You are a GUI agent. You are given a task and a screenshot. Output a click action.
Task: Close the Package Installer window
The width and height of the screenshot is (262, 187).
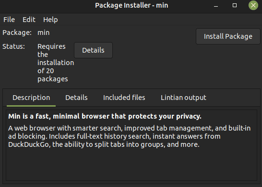(253, 5)
